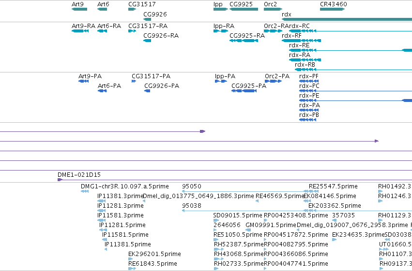The width and height of the screenshot is (412, 271).
Task: Select the rdx-RE transcript
Action: [x=351, y=50]
